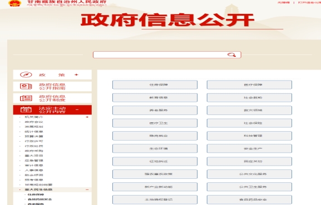
Task: Click the 社会保险 grid button
Action: (249, 123)
